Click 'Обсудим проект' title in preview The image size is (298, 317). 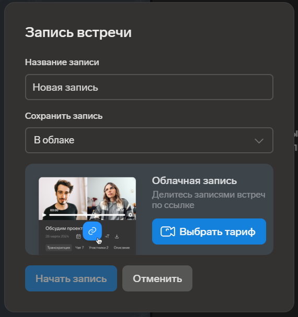(64, 228)
